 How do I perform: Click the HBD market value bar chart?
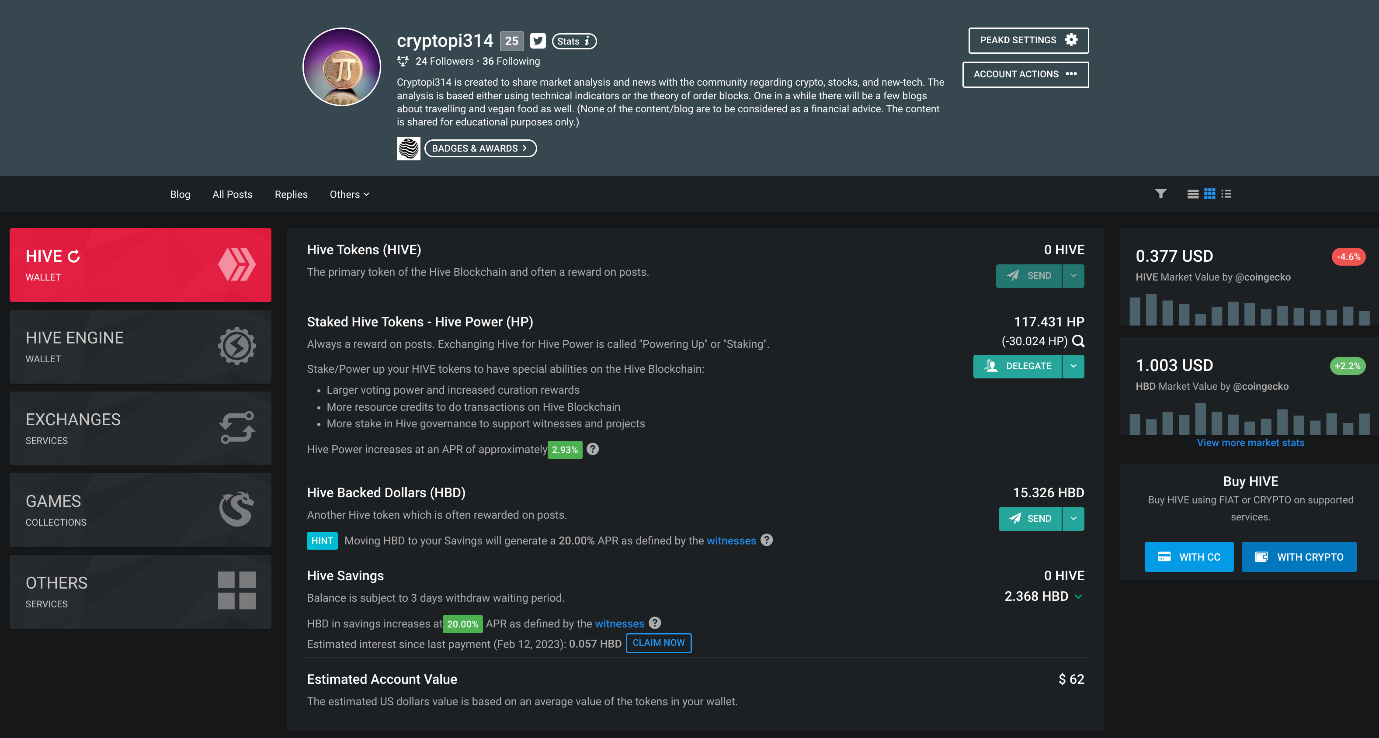[x=1250, y=419]
